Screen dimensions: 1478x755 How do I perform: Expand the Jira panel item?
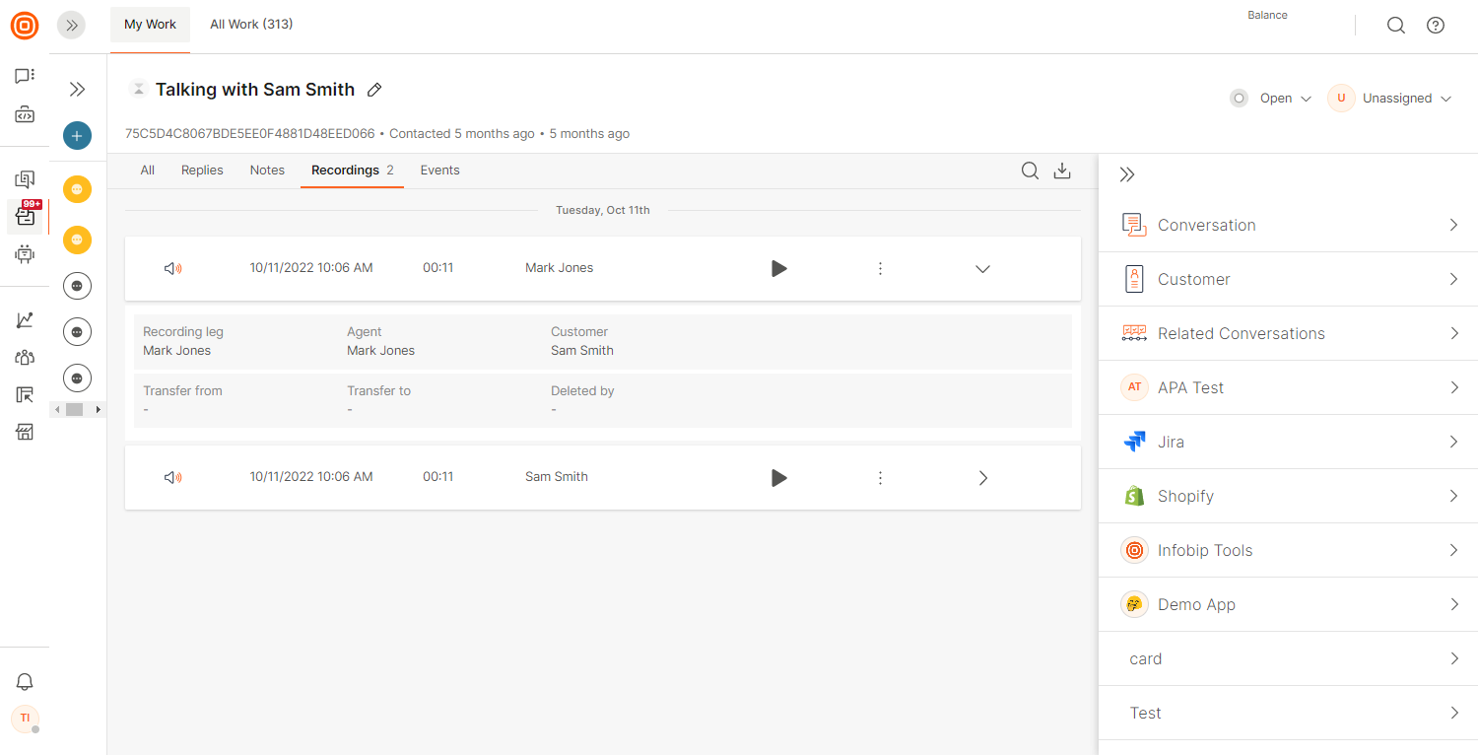coord(1288,442)
